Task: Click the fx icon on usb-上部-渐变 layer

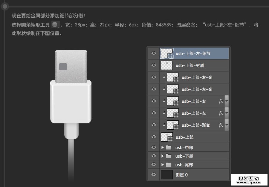Action: point(221,125)
